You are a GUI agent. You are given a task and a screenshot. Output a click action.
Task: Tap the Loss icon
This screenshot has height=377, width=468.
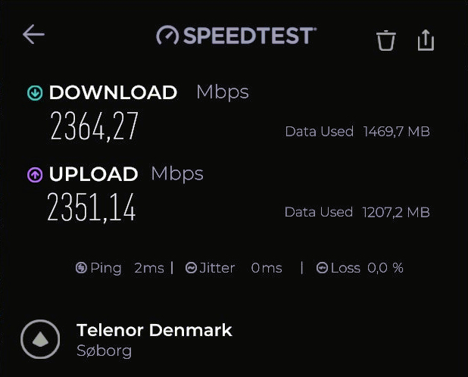pos(322,268)
